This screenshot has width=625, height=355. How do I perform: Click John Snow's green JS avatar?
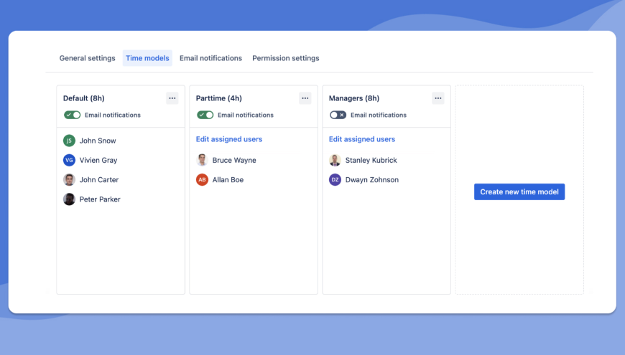(x=69, y=141)
